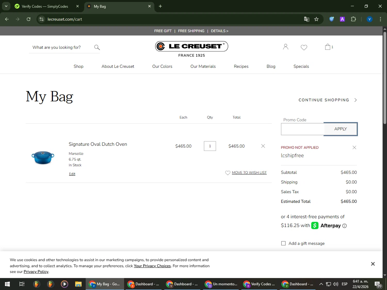Viewport: 387px width, 290px height.
Task: Open a new browser tab
Action: 160,6
